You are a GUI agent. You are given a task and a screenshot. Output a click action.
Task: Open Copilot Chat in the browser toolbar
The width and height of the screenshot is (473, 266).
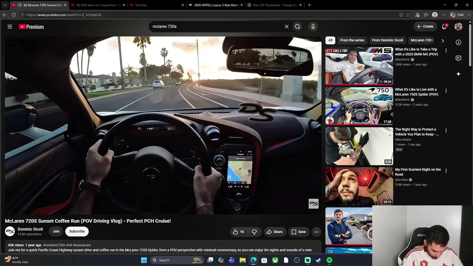457,15
